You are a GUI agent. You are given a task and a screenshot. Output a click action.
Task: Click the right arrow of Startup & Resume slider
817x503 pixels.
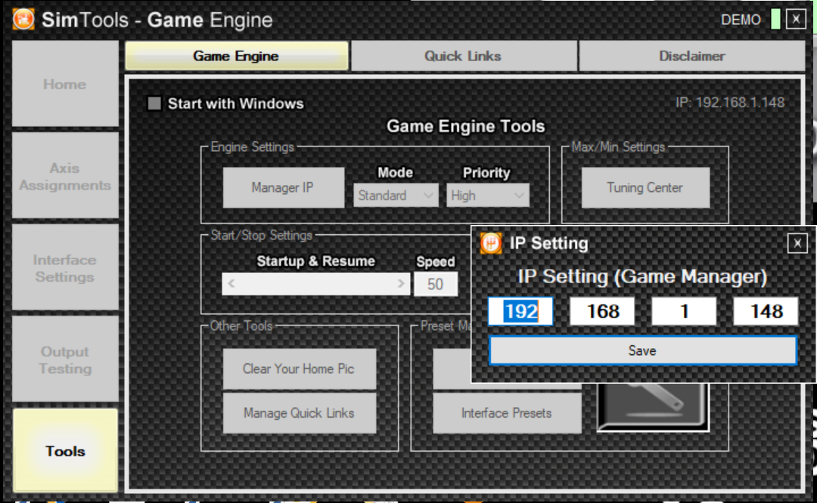point(401,284)
